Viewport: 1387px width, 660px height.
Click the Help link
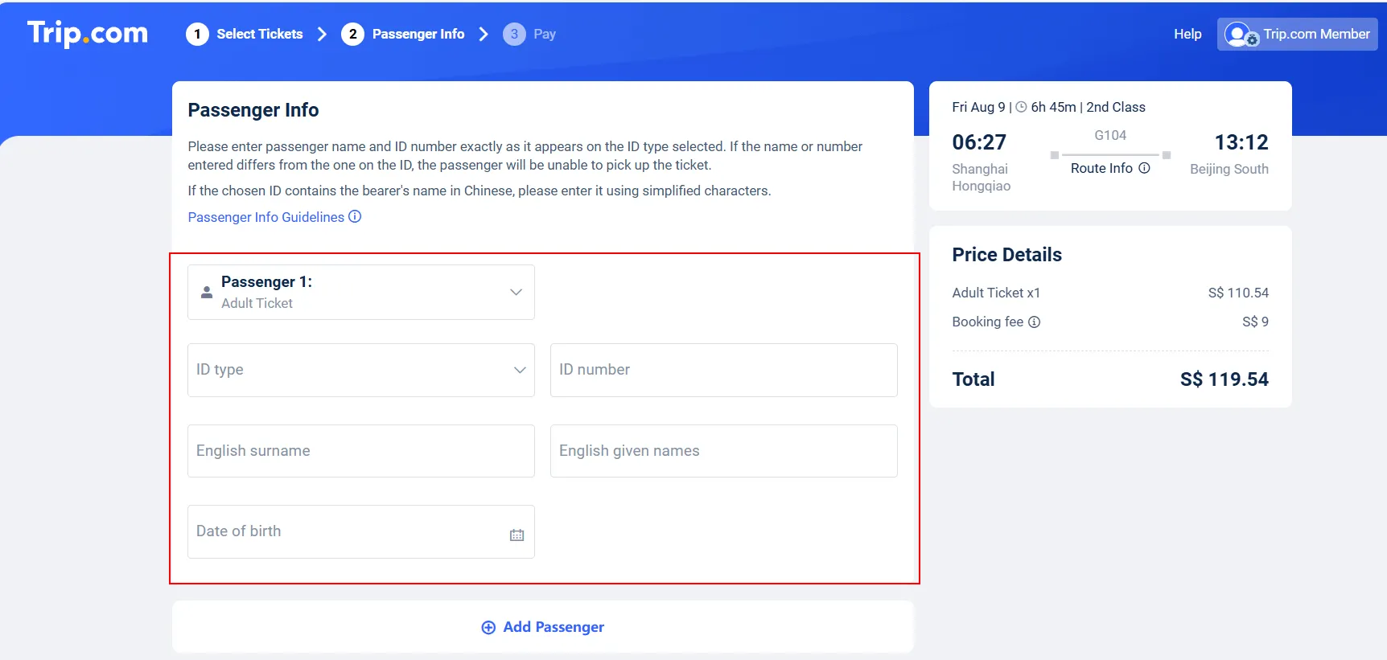pos(1187,34)
